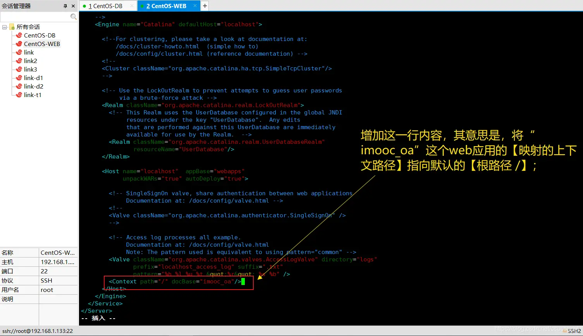This screenshot has height=336, width=583.
Task: Click the root username value
Action: tap(47, 290)
